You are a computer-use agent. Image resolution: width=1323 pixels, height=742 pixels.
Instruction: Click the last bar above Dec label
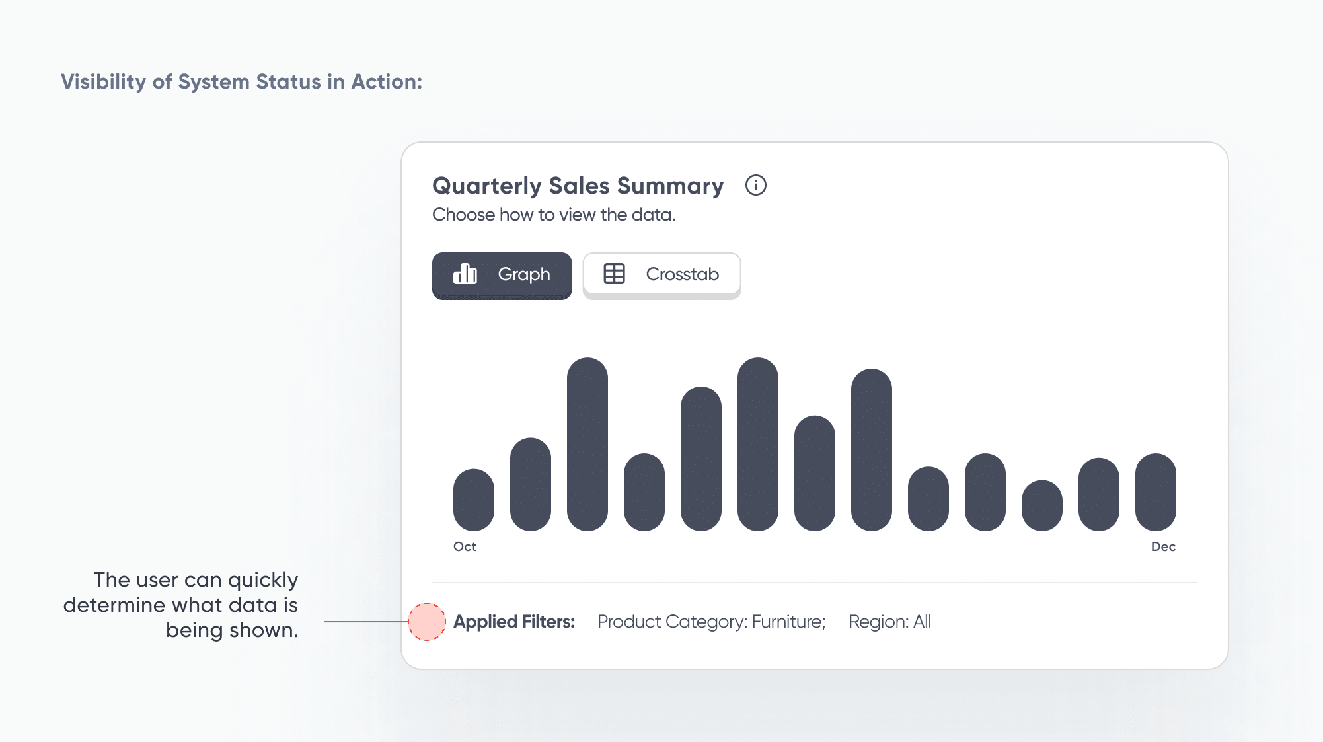click(x=1155, y=492)
